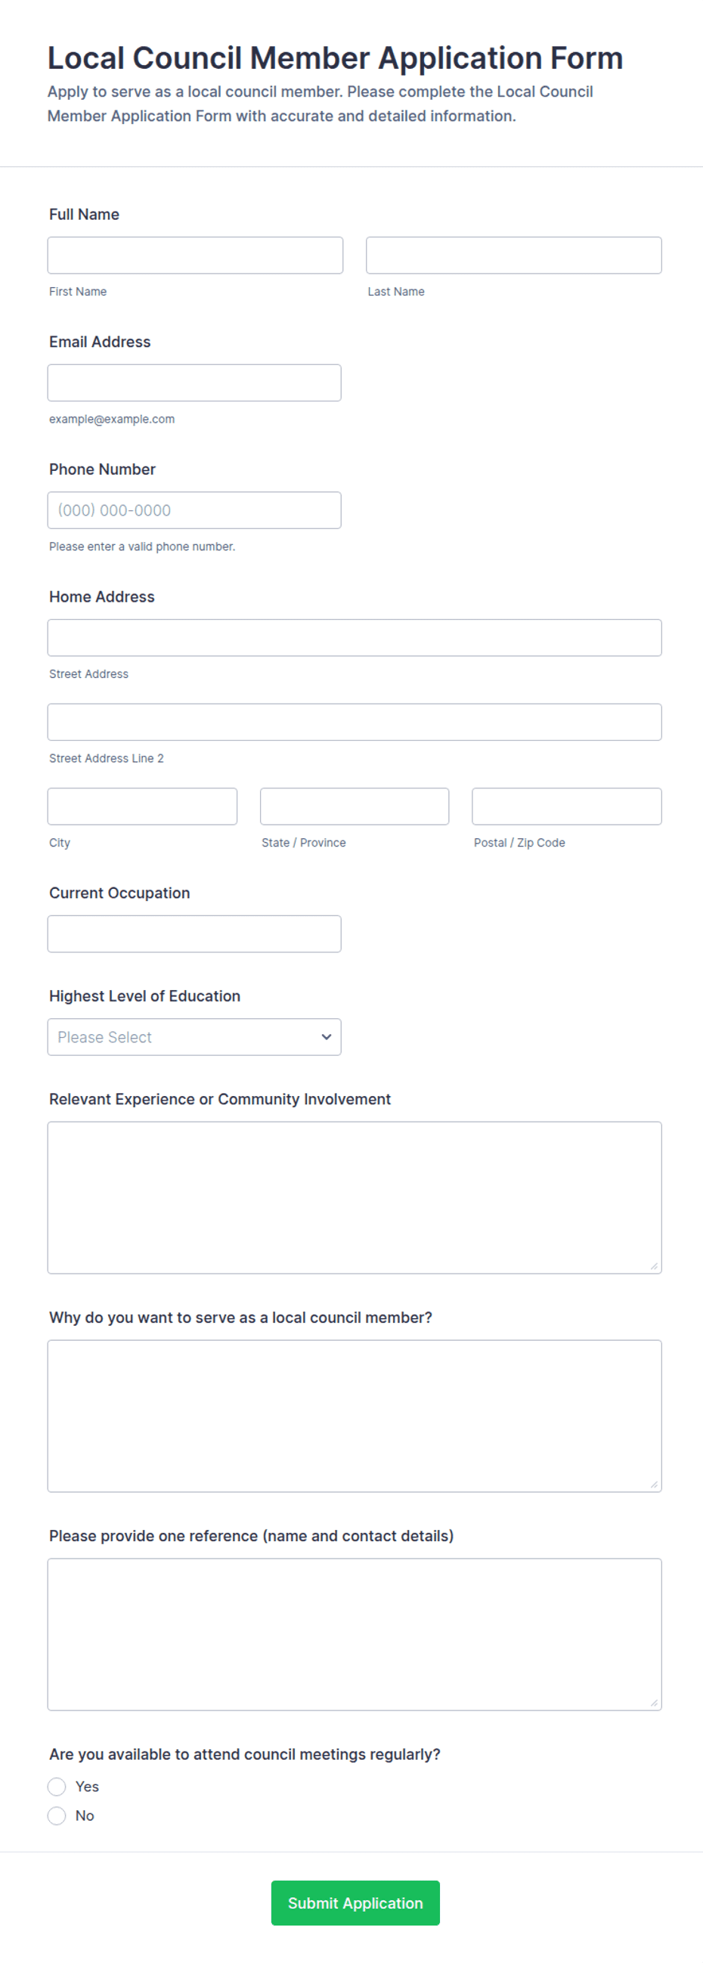Click the Phone Number field
Screen dimensions: 703x1963
(194, 509)
